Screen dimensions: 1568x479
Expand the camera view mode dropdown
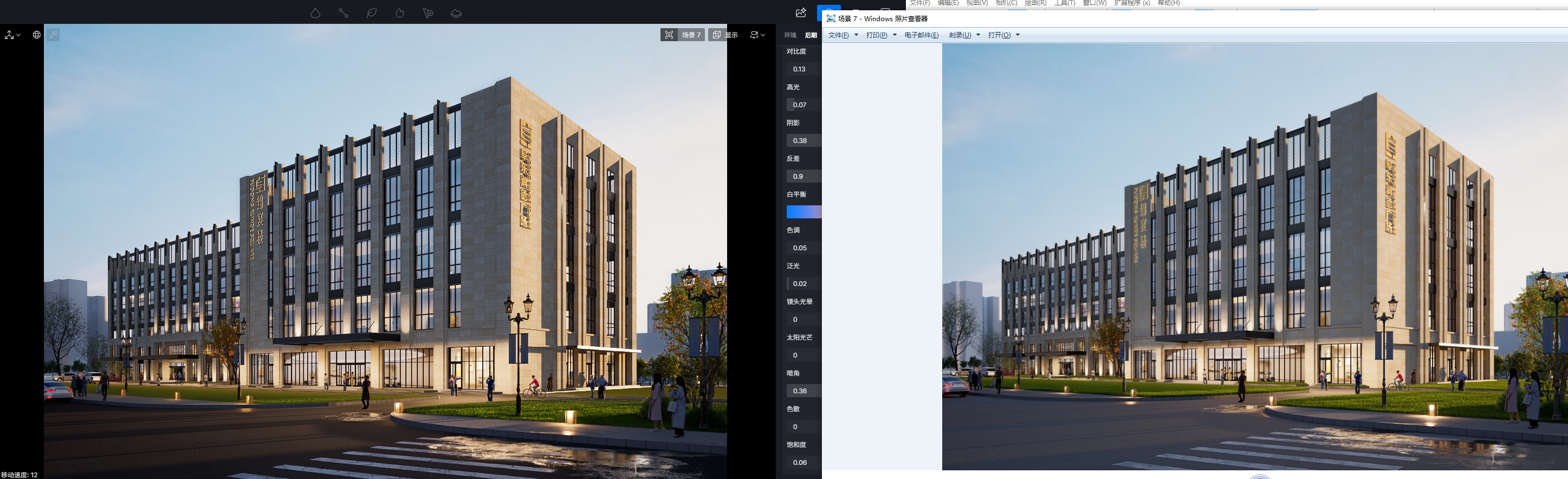pos(757,35)
